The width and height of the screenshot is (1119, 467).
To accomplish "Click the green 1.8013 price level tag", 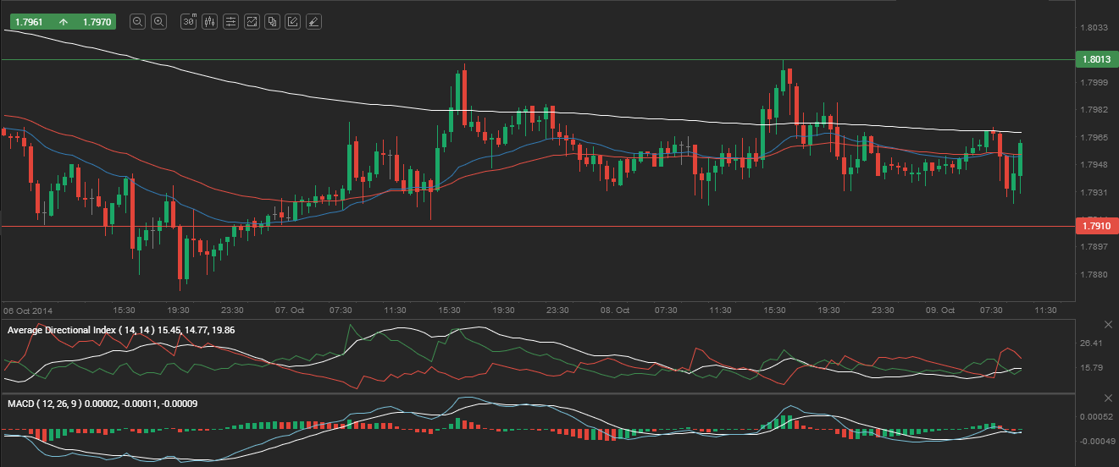I will (x=1096, y=60).
